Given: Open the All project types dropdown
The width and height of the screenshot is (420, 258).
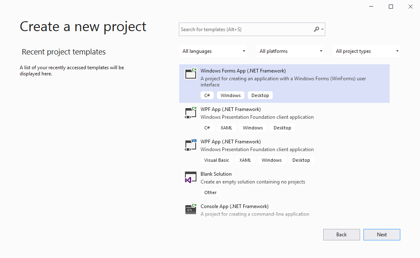Looking at the screenshot, I should 366,51.
